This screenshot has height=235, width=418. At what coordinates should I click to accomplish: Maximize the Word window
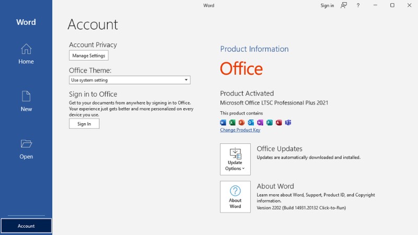point(392,5)
